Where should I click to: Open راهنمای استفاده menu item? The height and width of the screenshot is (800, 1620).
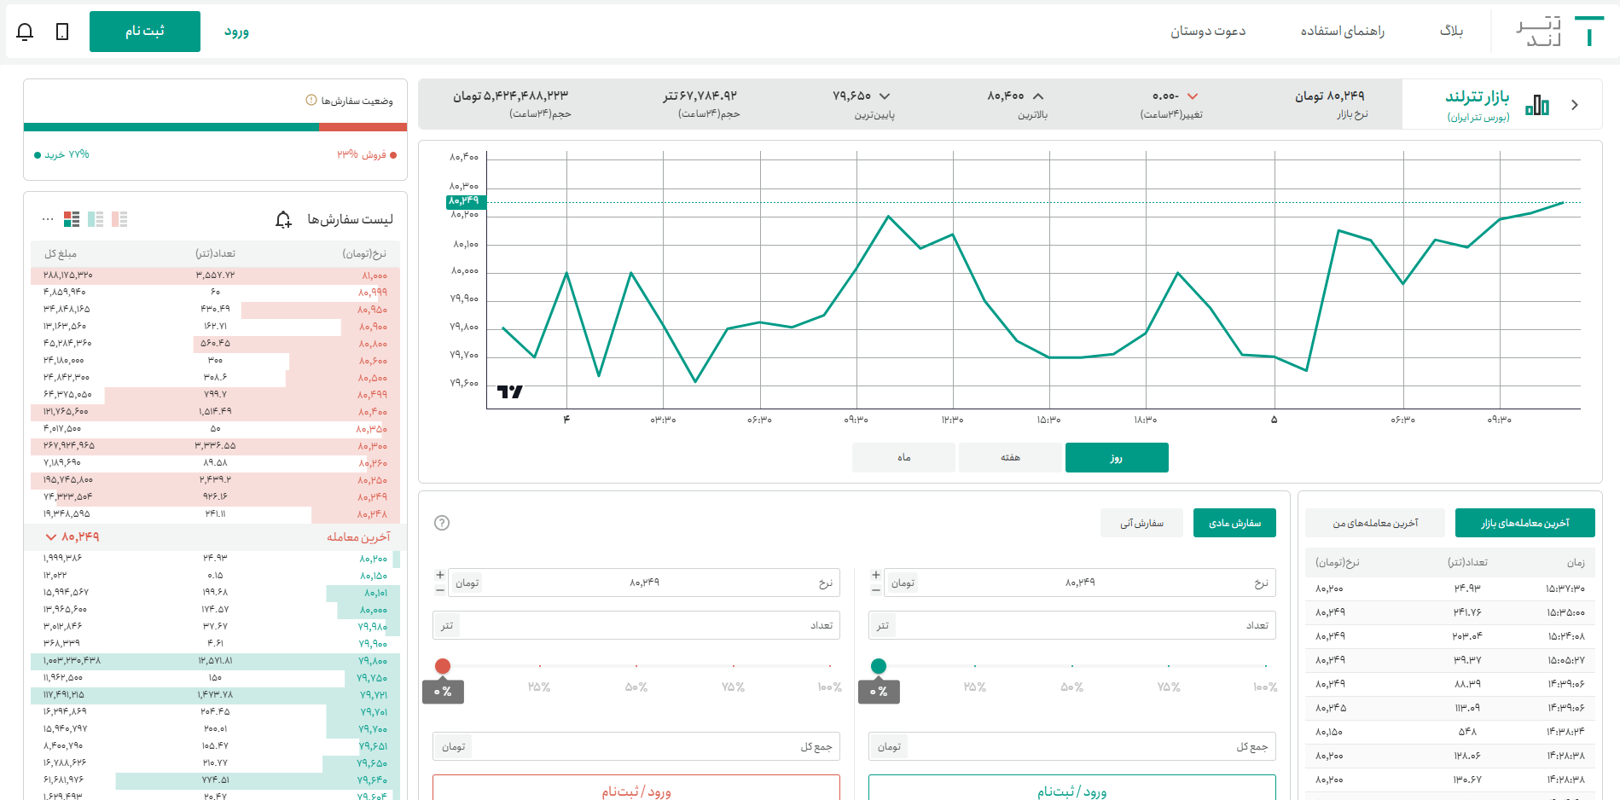[x=1342, y=31]
